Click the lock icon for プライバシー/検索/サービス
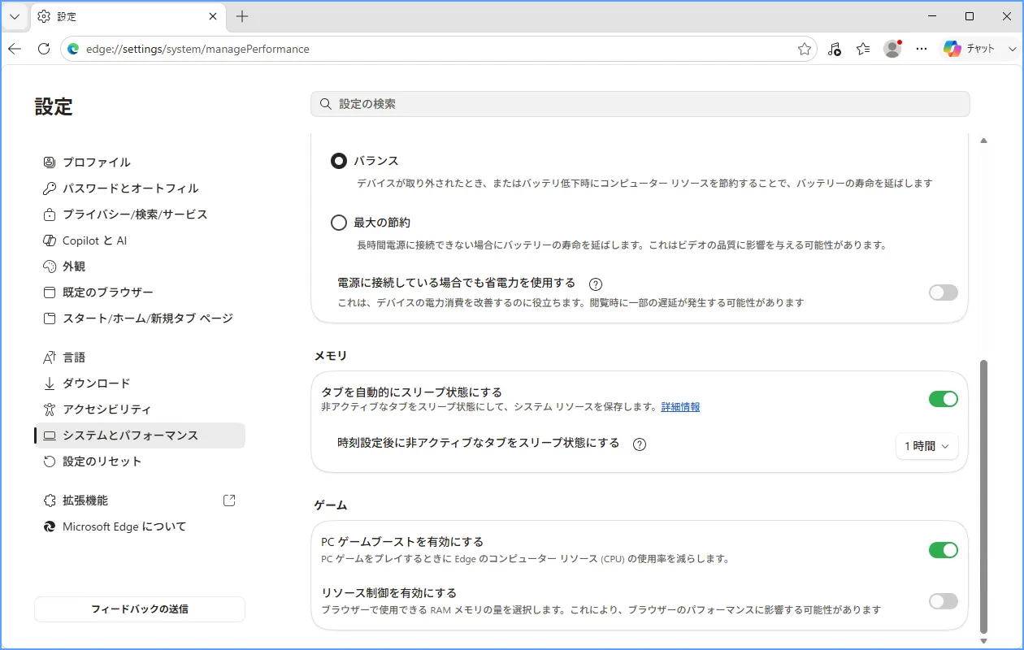Viewport: 1024px width, 650px height. [x=50, y=214]
